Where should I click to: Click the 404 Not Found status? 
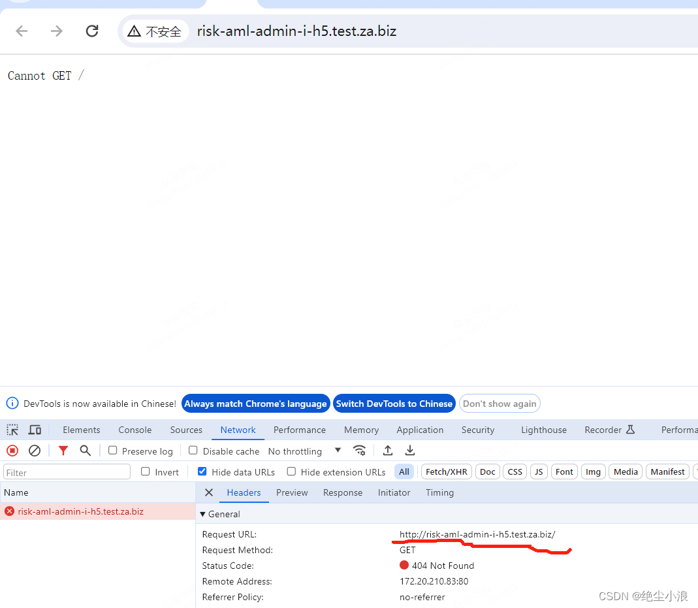coord(443,566)
